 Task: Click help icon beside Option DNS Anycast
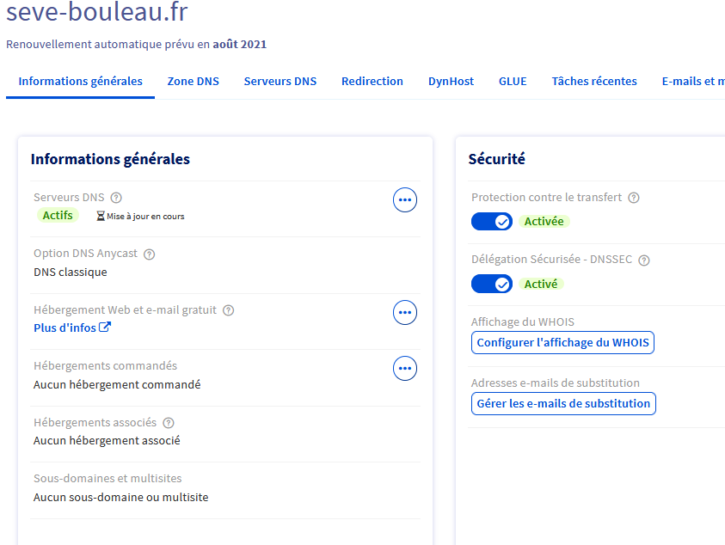[x=149, y=254]
